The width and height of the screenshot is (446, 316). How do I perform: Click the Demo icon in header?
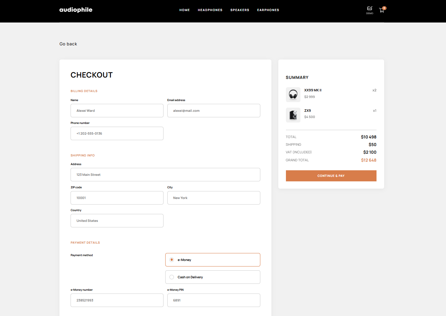tap(370, 10)
